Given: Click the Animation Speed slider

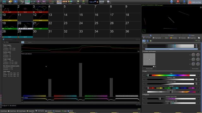Looking at the screenshot, I should click(x=171, y=99).
